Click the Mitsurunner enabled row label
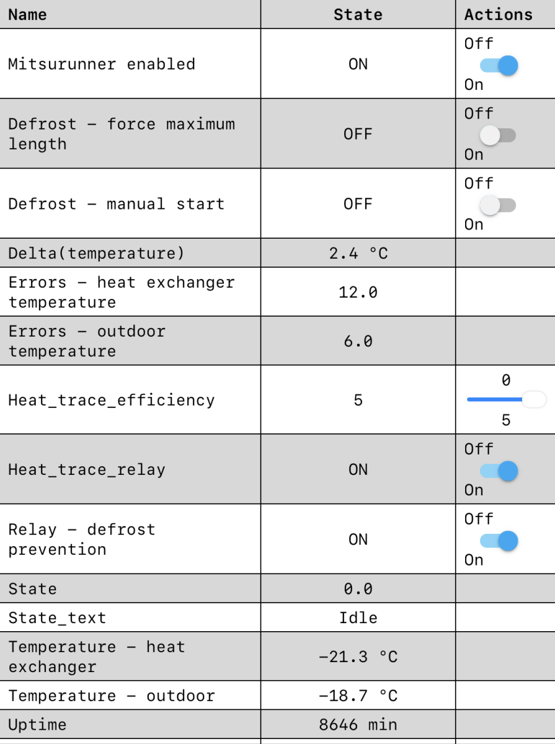 pyautogui.click(x=102, y=64)
